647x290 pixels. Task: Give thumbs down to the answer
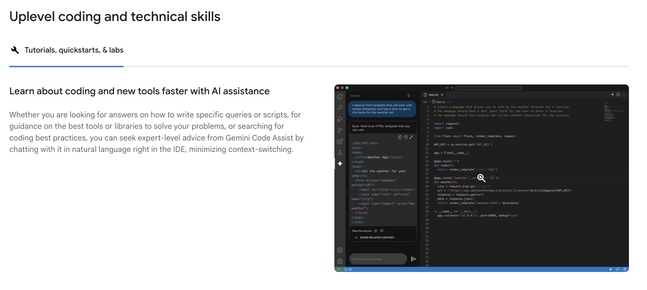click(382, 231)
